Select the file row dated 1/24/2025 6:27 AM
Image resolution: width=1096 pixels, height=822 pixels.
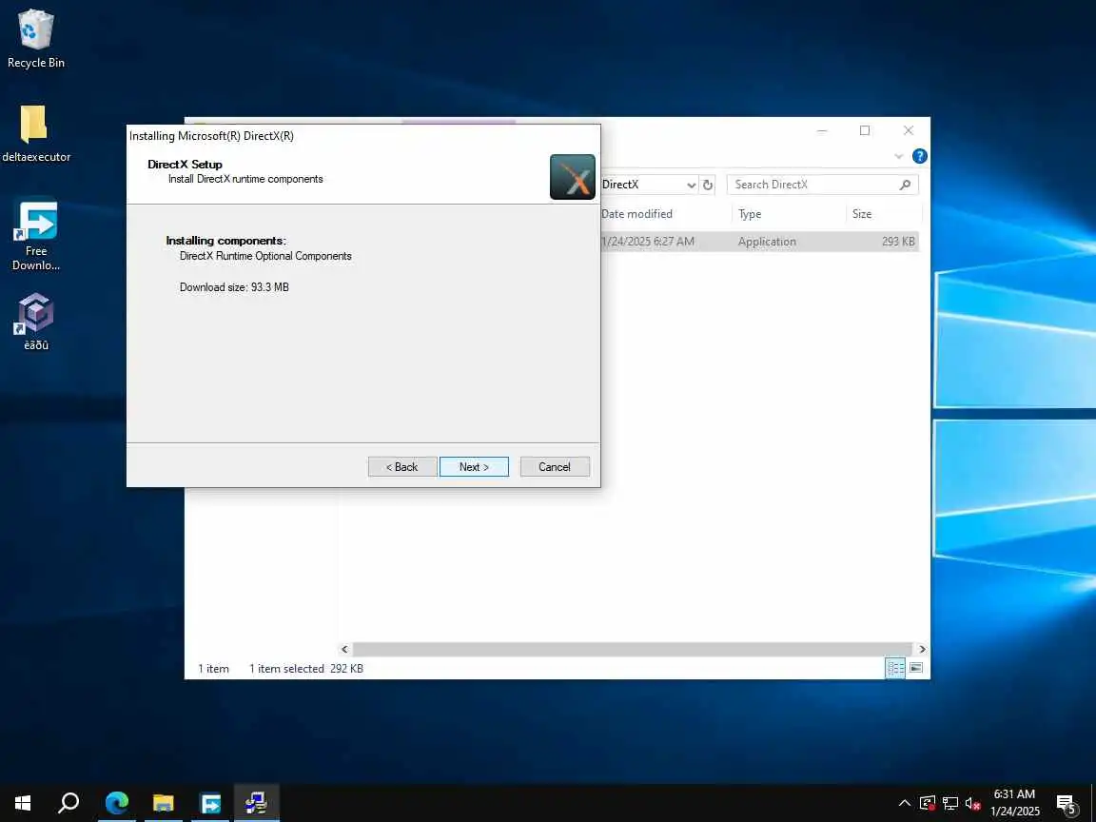759,241
